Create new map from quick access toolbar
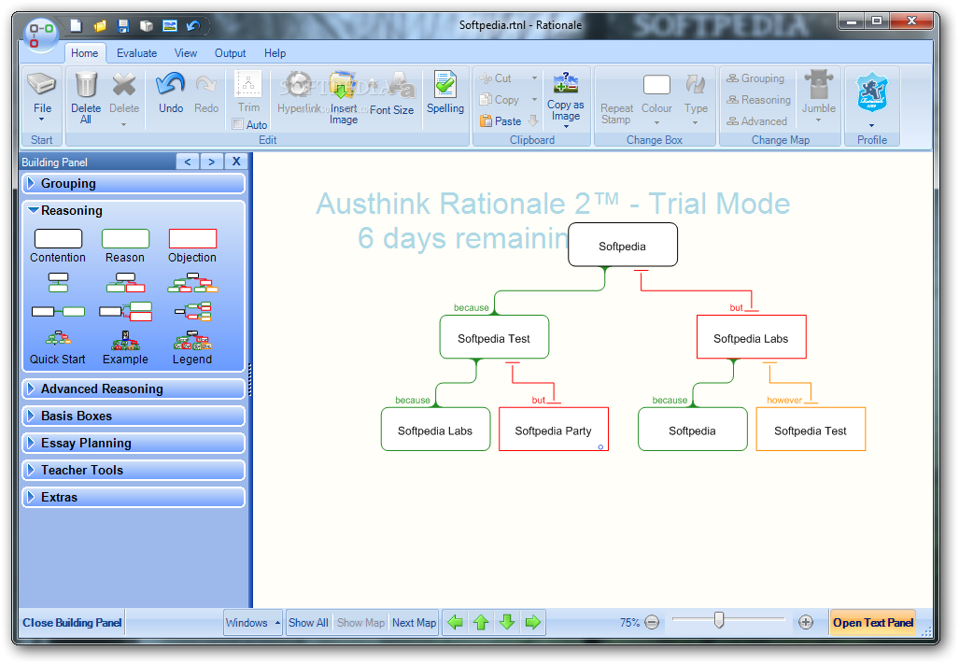The width and height of the screenshot is (959, 664). click(x=76, y=25)
